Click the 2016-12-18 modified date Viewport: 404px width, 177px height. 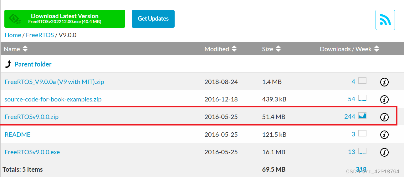(x=221, y=100)
